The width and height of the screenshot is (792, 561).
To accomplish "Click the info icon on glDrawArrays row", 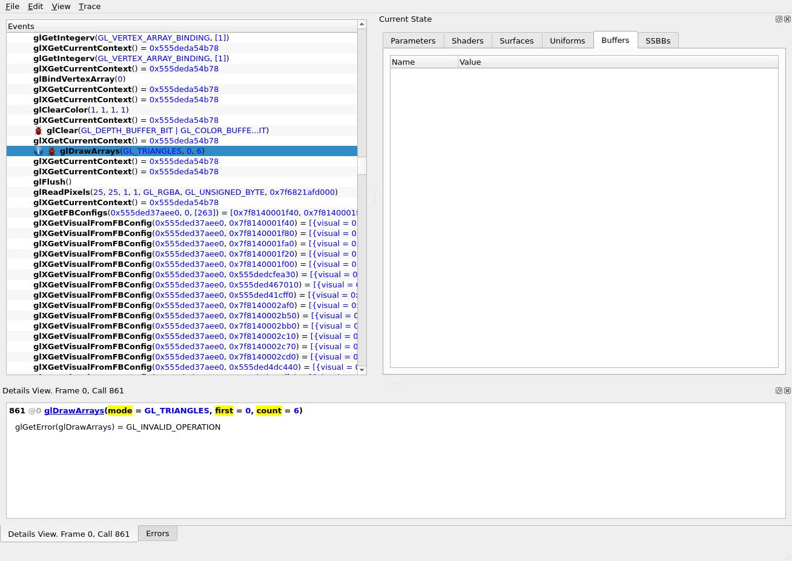I will tap(39, 151).
